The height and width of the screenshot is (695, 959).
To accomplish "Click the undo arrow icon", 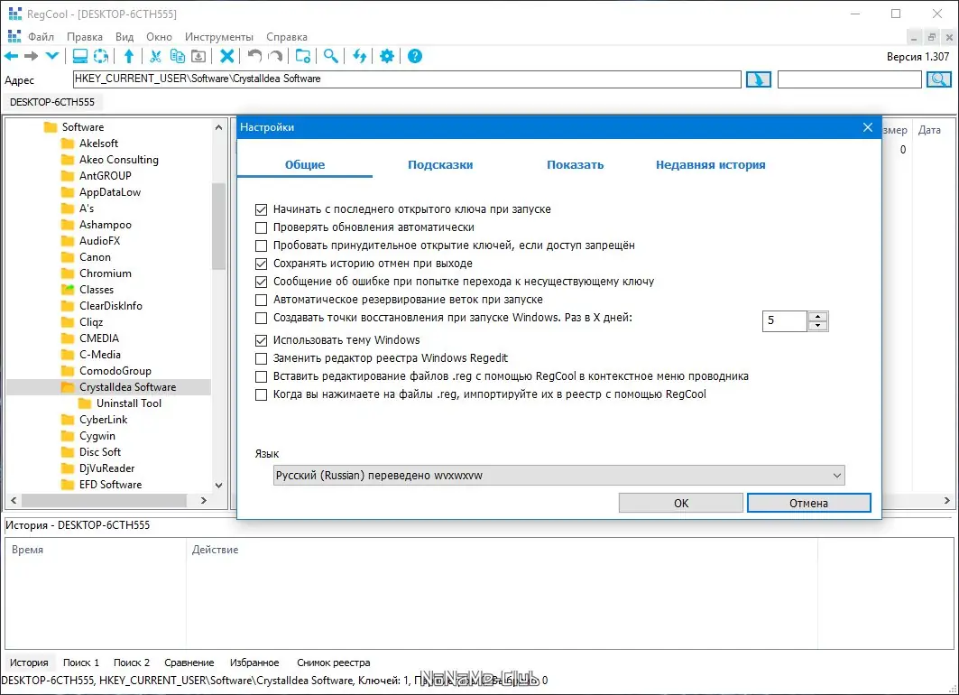I will [254, 56].
